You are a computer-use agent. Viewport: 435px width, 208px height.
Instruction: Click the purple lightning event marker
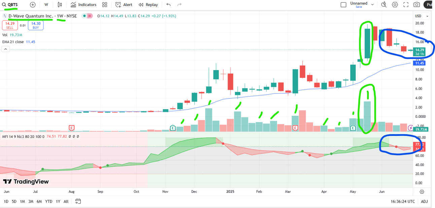tap(411, 128)
